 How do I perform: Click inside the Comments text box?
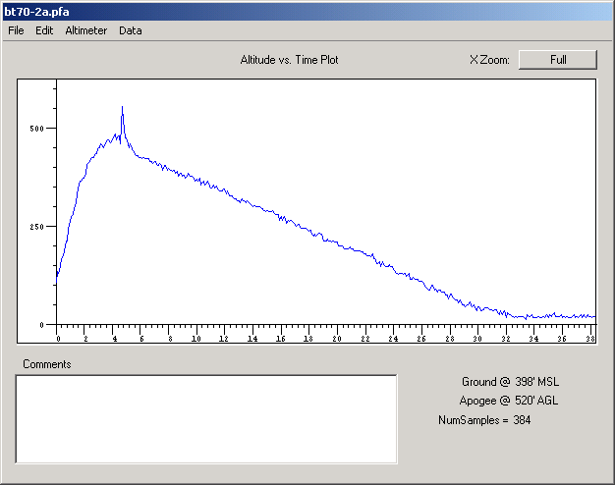[x=206, y=418]
